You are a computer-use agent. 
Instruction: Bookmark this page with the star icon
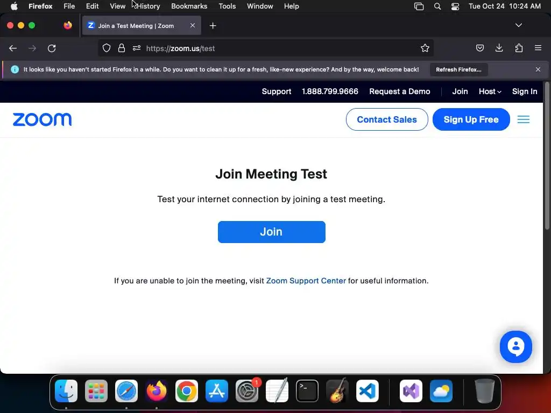point(425,48)
